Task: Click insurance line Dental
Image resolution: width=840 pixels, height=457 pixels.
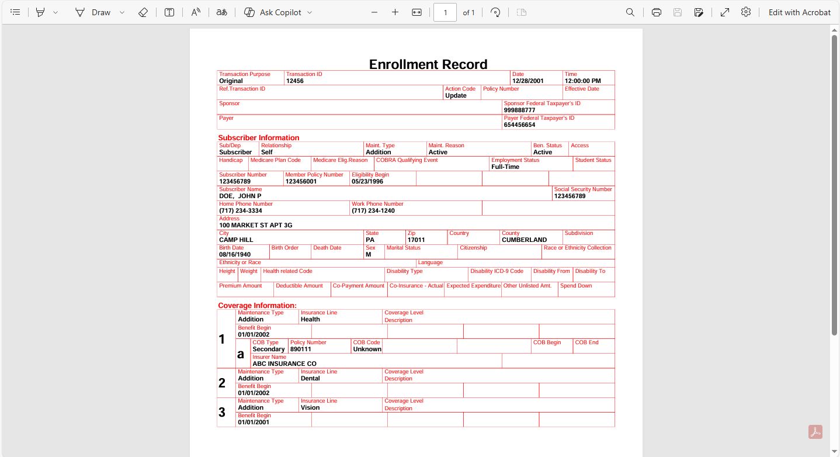Action: click(x=311, y=379)
